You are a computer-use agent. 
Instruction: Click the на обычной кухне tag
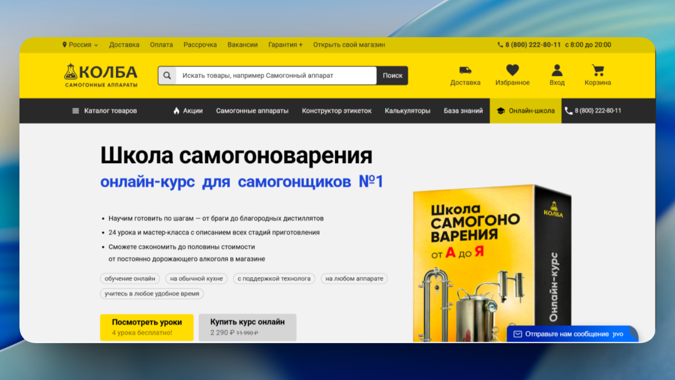coord(196,279)
